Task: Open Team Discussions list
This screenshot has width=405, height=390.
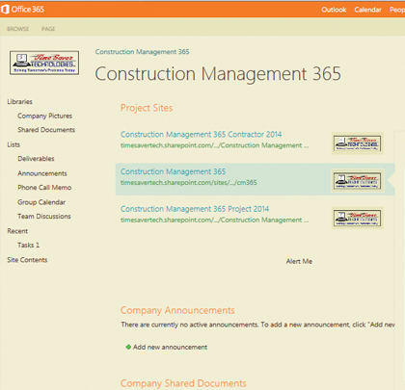Action: pos(44,217)
